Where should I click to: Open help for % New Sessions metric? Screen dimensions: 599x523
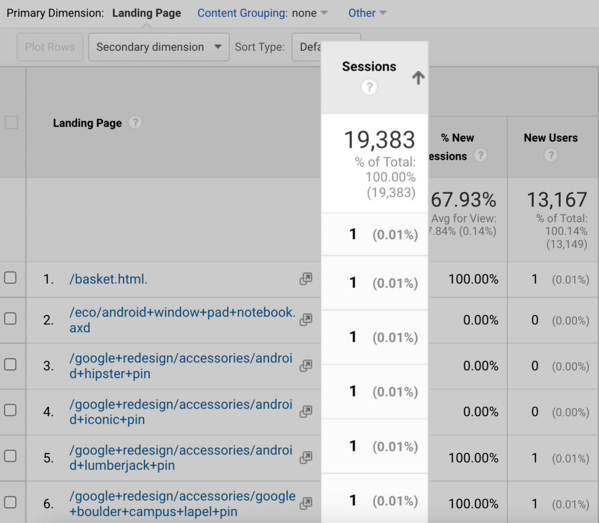click(x=481, y=156)
